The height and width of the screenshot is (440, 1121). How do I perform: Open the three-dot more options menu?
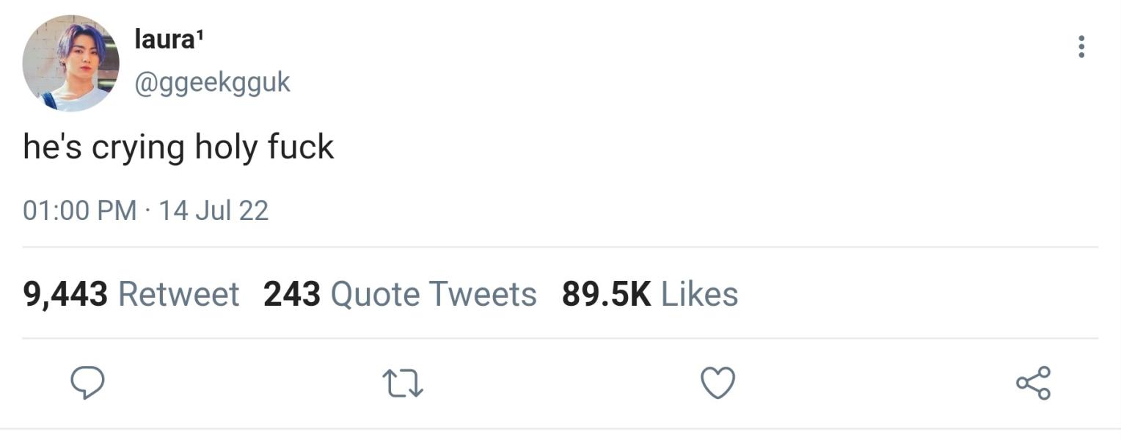point(1081,47)
